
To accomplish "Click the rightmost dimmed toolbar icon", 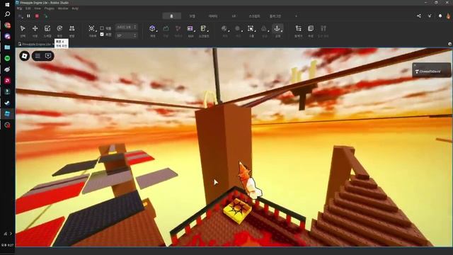I will pos(323,28).
